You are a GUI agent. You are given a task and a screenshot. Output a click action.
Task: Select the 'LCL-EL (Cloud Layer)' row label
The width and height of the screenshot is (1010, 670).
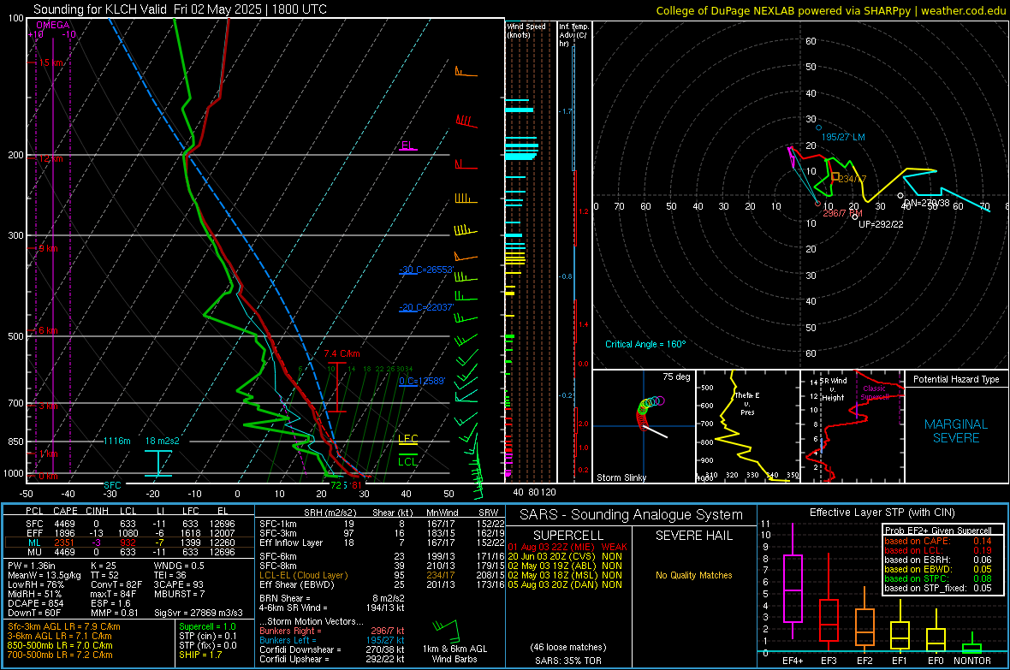(303, 575)
